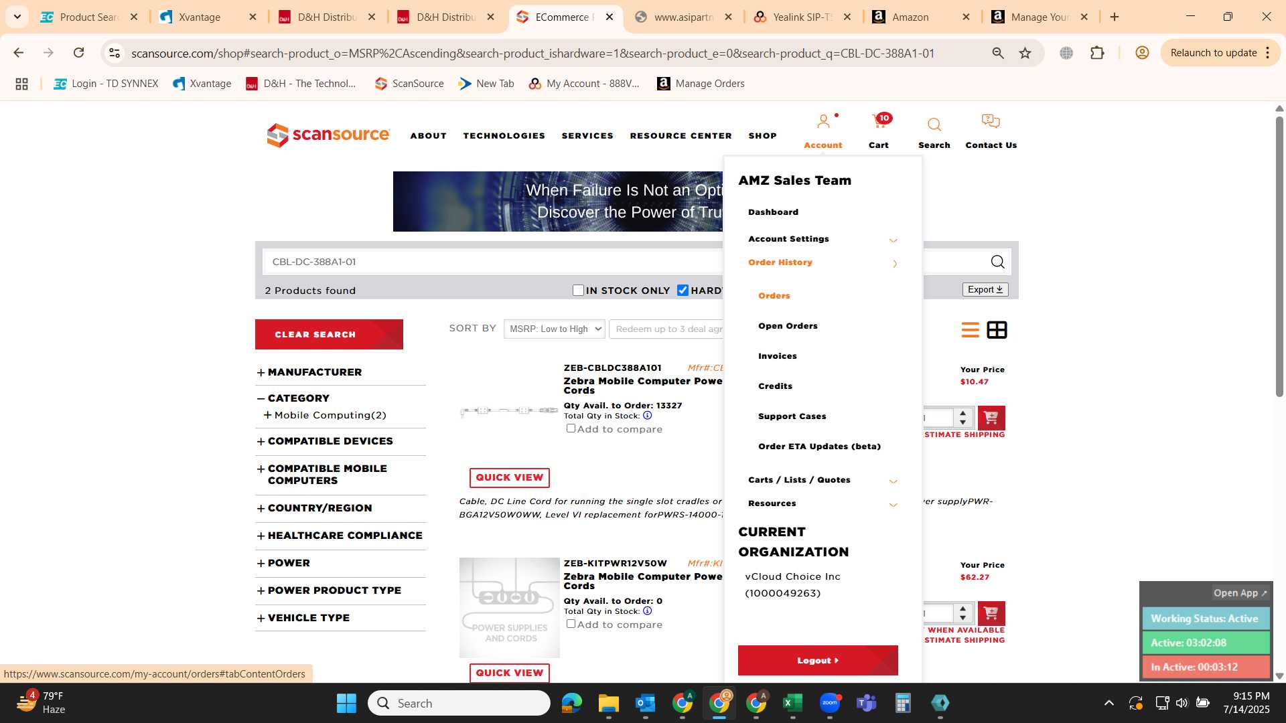Open Credits menu entry
This screenshot has height=723, width=1286.
tap(775, 386)
